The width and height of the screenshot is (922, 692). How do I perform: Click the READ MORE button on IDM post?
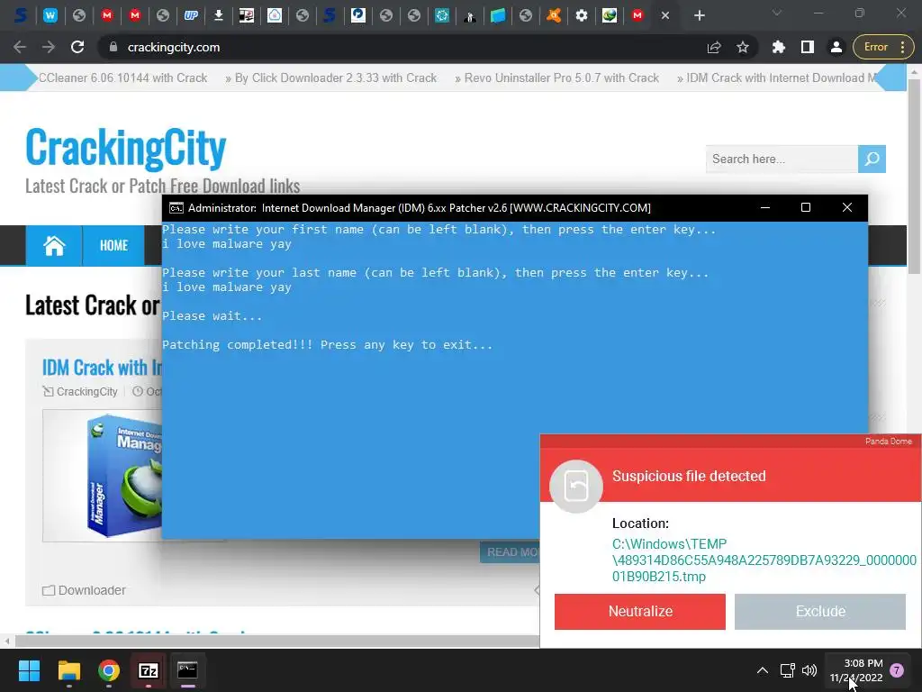(511, 552)
